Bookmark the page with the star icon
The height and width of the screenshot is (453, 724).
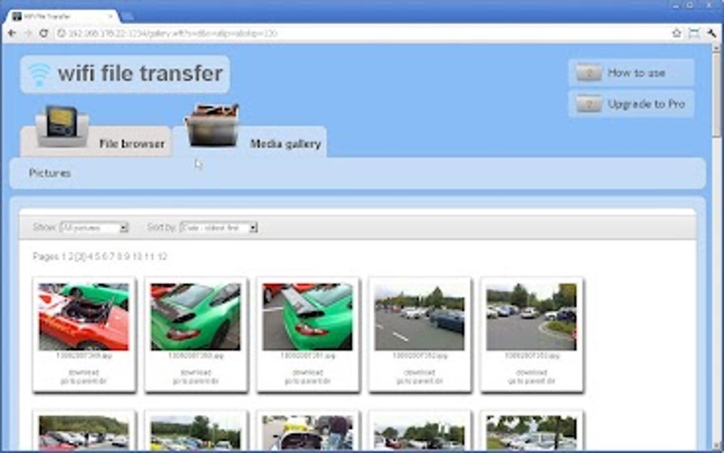(676, 33)
